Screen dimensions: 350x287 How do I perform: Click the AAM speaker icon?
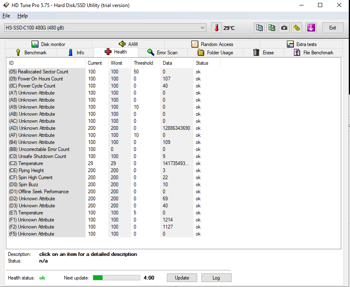pos(122,44)
